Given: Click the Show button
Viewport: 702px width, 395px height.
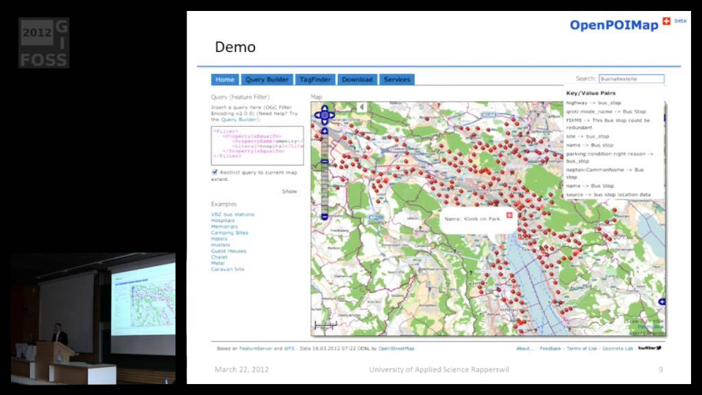Looking at the screenshot, I should pyautogui.click(x=289, y=191).
